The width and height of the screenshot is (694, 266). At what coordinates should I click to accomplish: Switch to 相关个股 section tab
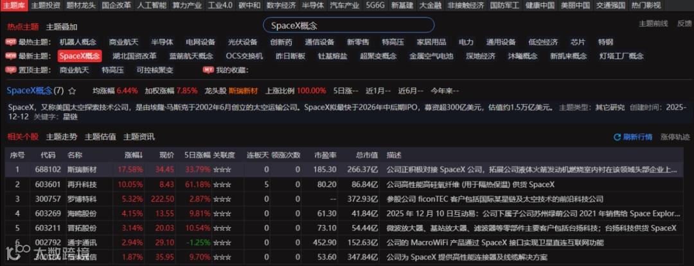pos(22,137)
